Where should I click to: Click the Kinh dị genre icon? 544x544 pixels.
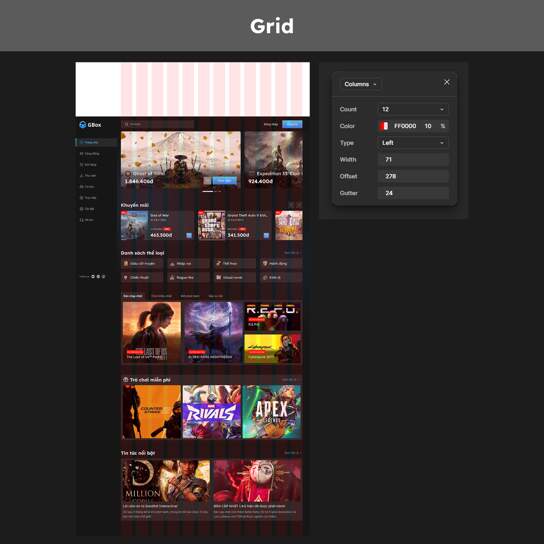[265, 278]
